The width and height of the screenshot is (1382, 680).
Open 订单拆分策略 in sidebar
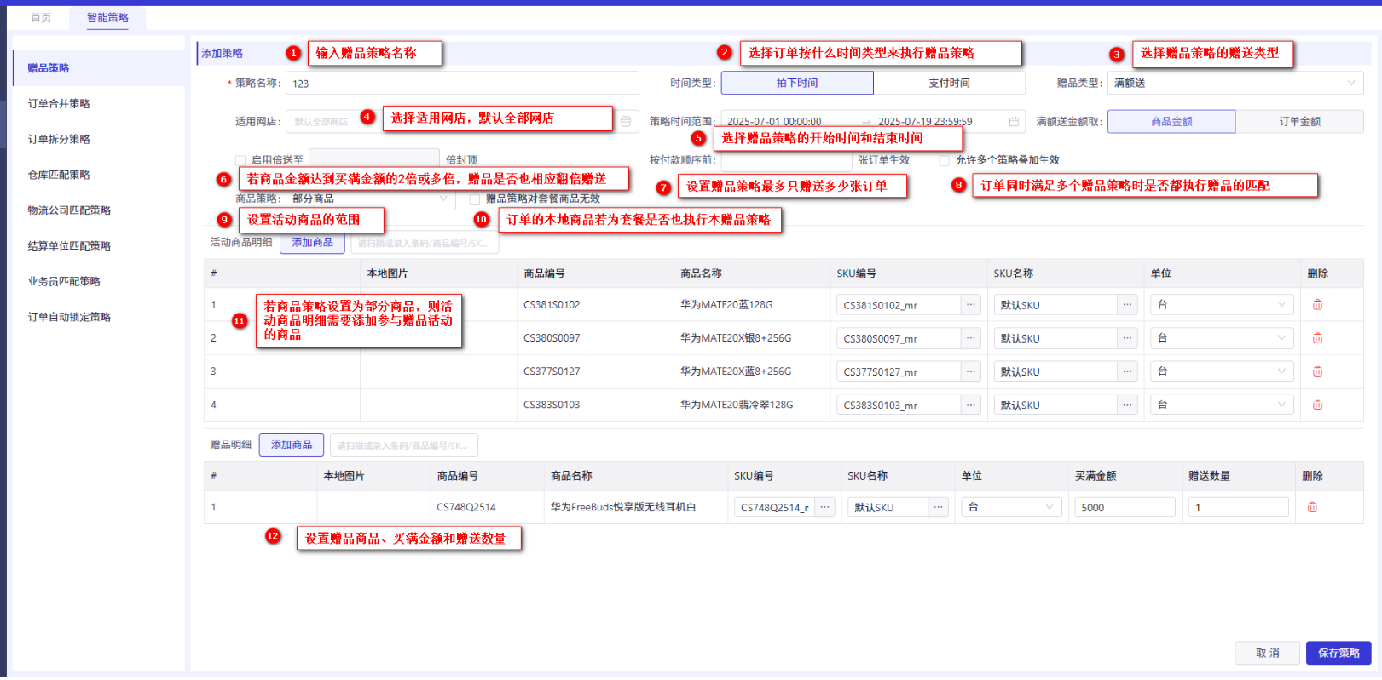coord(99,140)
